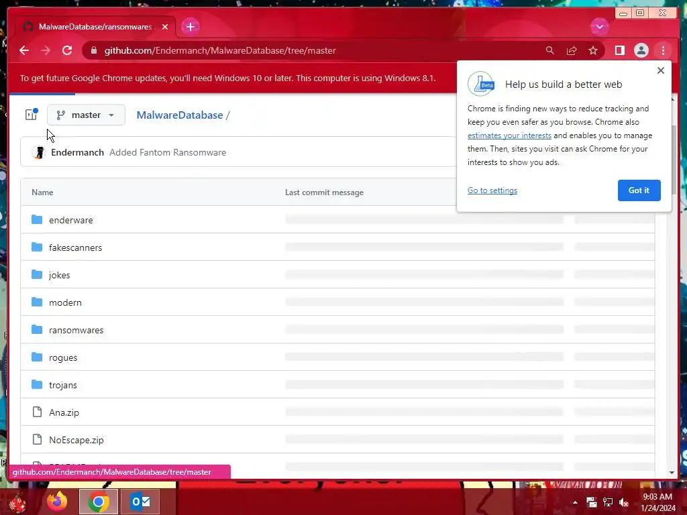Open the taskbar clock showing 9:03 AM
The image size is (687, 515).
657,502
